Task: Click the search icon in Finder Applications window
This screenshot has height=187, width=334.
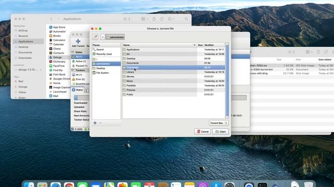Action: click(x=186, y=19)
